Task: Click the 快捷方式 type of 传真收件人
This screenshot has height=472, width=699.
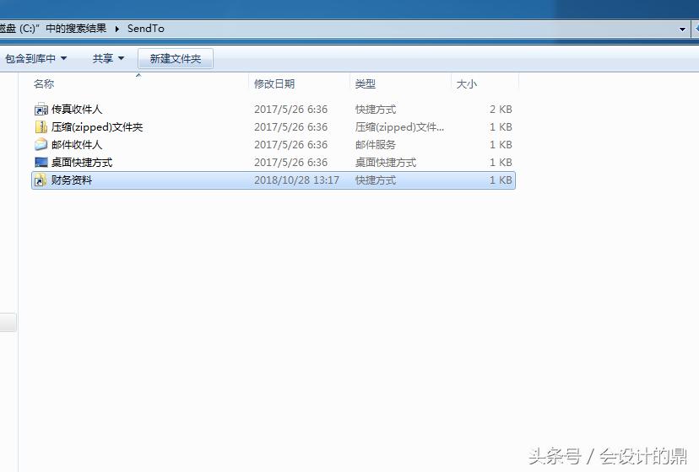Action: click(376, 109)
